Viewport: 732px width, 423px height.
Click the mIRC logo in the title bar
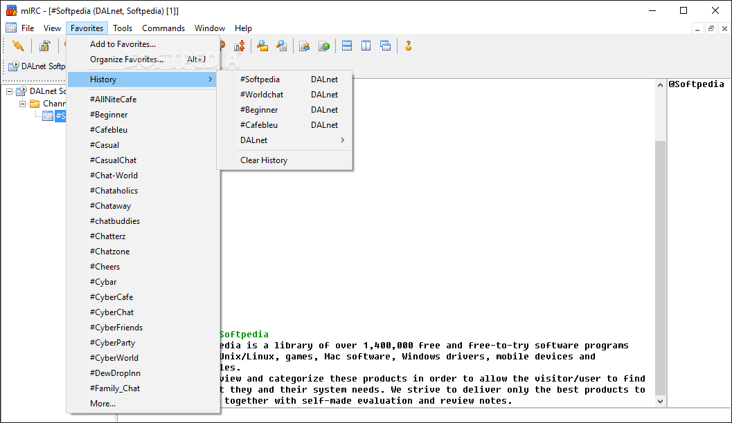pyautogui.click(x=11, y=10)
